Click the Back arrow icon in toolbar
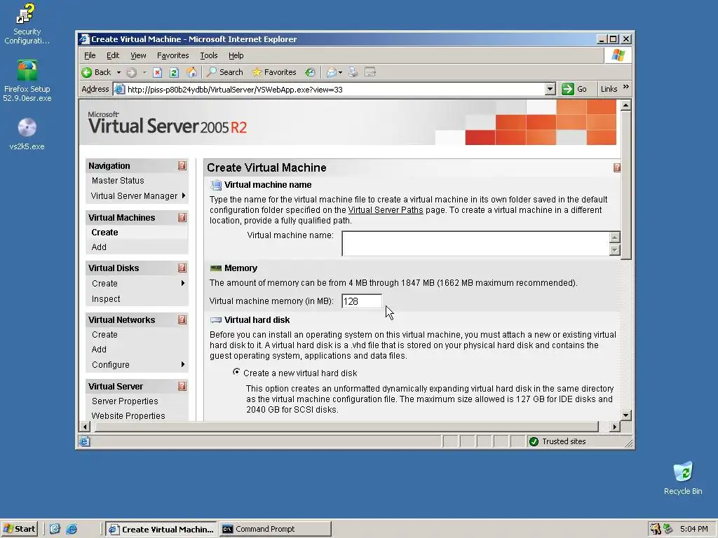Viewport: 718px width, 538px height. [x=86, y=72]
